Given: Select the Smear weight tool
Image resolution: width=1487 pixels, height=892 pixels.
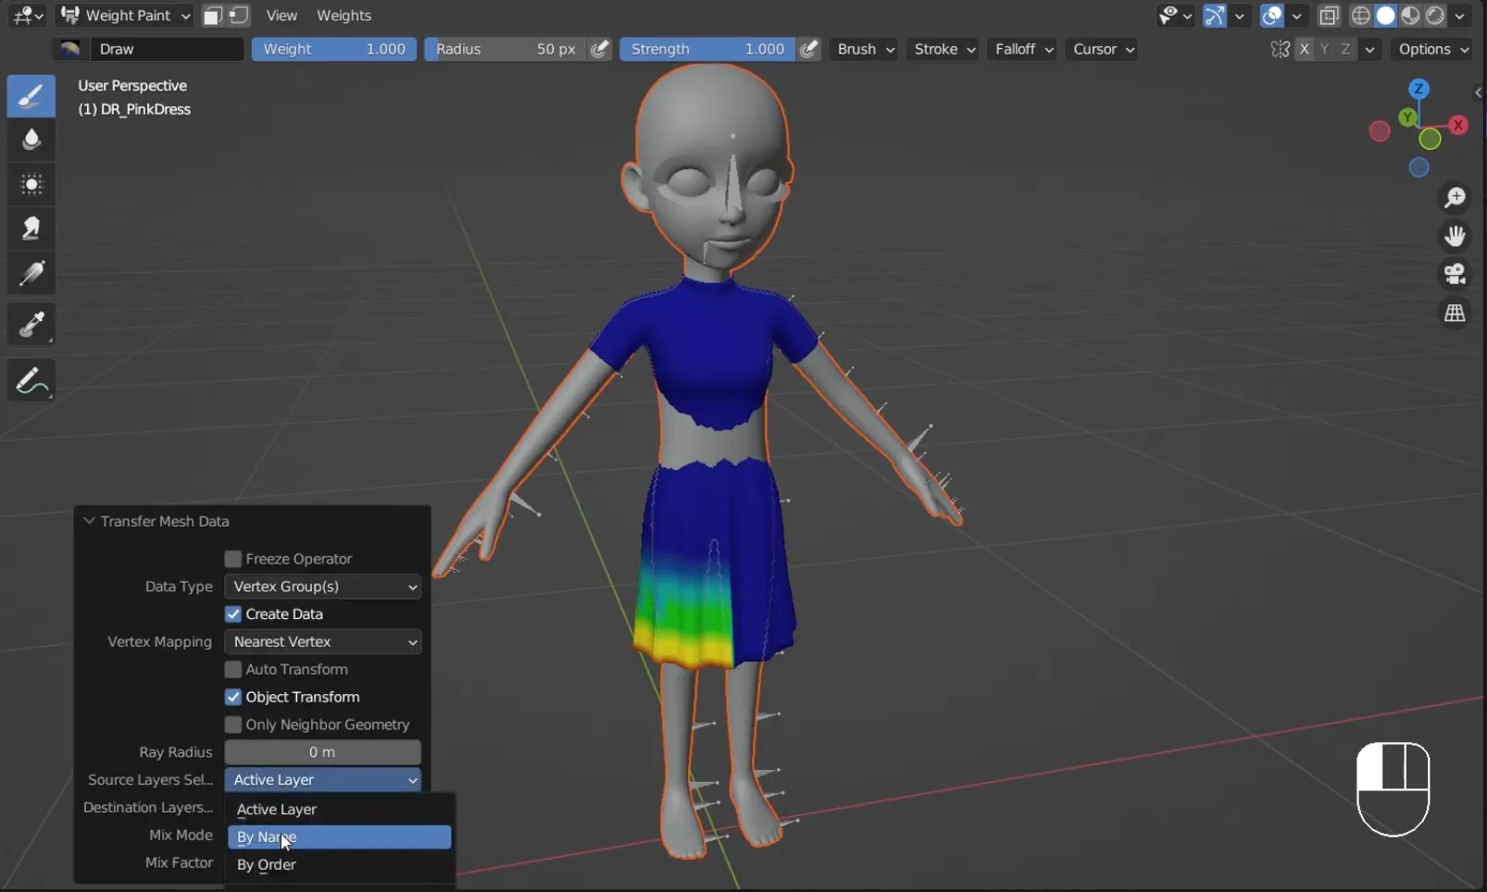Looking at the screenshot, I should click(31, 229).
